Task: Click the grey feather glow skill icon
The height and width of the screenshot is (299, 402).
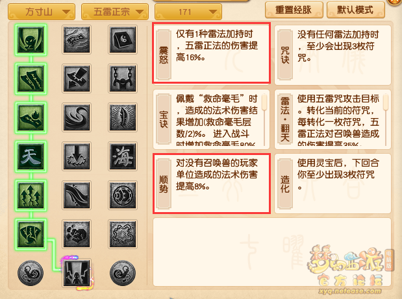Action: click(123, 117)
